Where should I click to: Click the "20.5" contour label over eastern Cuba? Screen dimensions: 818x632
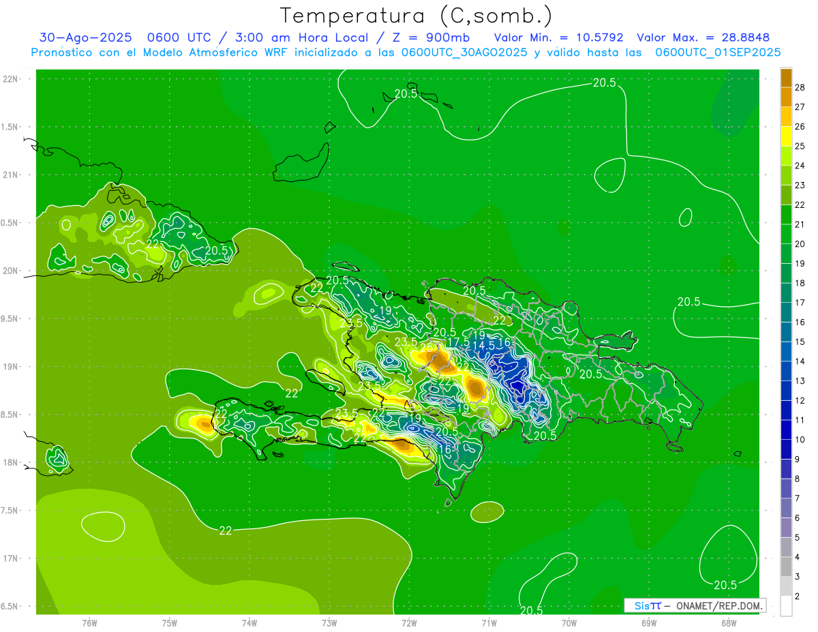[216, 250]
